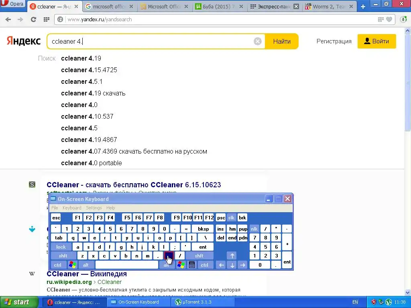Toggle the right ctrl key

pos(204,265)
